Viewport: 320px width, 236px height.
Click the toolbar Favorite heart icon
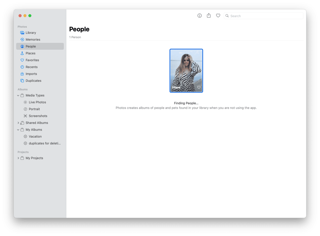218,16
